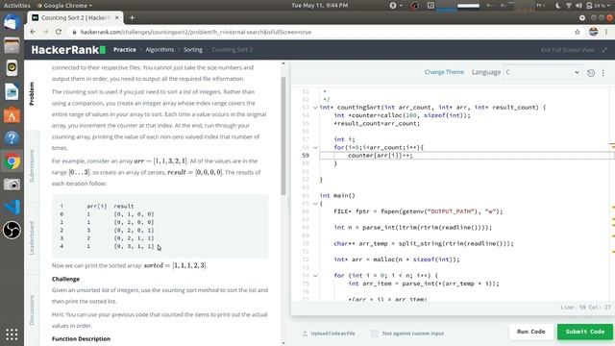Select the Leaderboard side tab
The image size is (615, 346).
point(32,237)
